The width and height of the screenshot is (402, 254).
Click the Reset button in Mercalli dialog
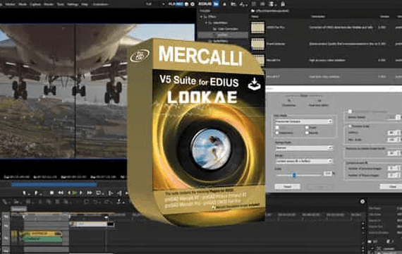point(288,186)
